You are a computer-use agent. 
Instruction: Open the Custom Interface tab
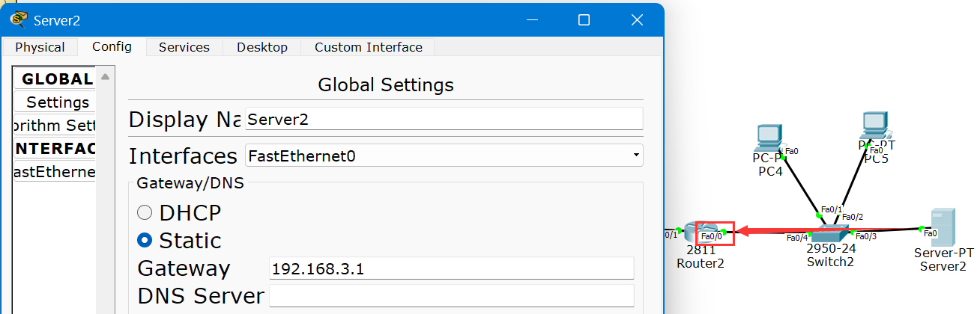pyautogui.click(x=368, y=47)
